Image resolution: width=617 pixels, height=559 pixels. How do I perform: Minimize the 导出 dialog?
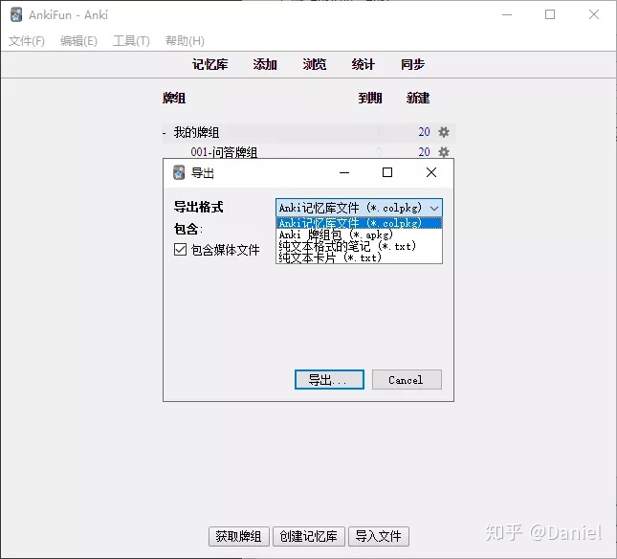pos(344,172)
